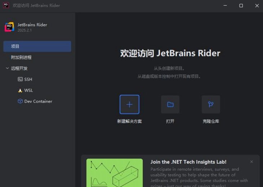Click the Rider icon in title bar
Viewport: 263px width, 187px height.
[x=6, y=5]
